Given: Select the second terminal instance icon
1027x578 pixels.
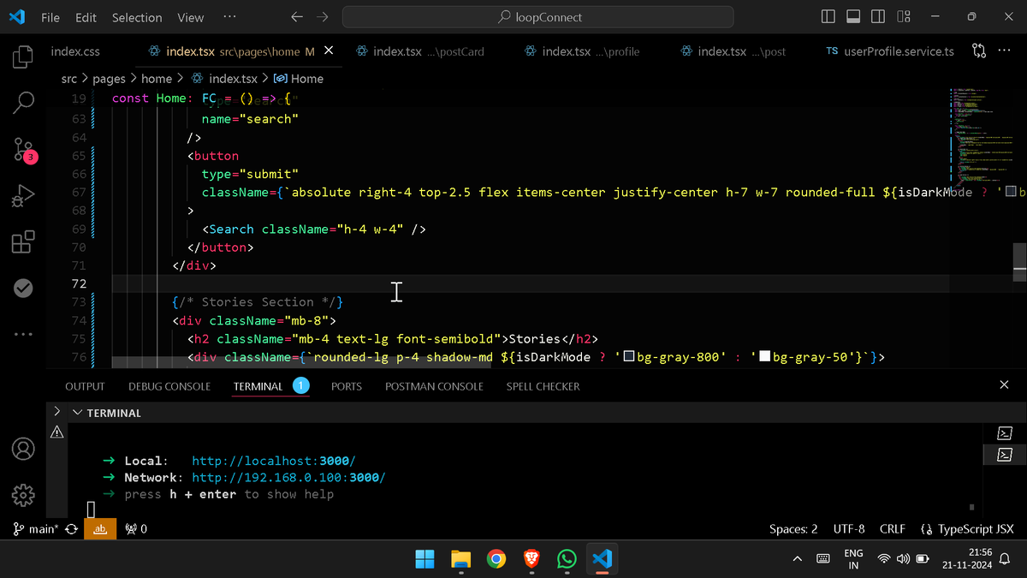Looking at the screenshot, I should 1005,456.
